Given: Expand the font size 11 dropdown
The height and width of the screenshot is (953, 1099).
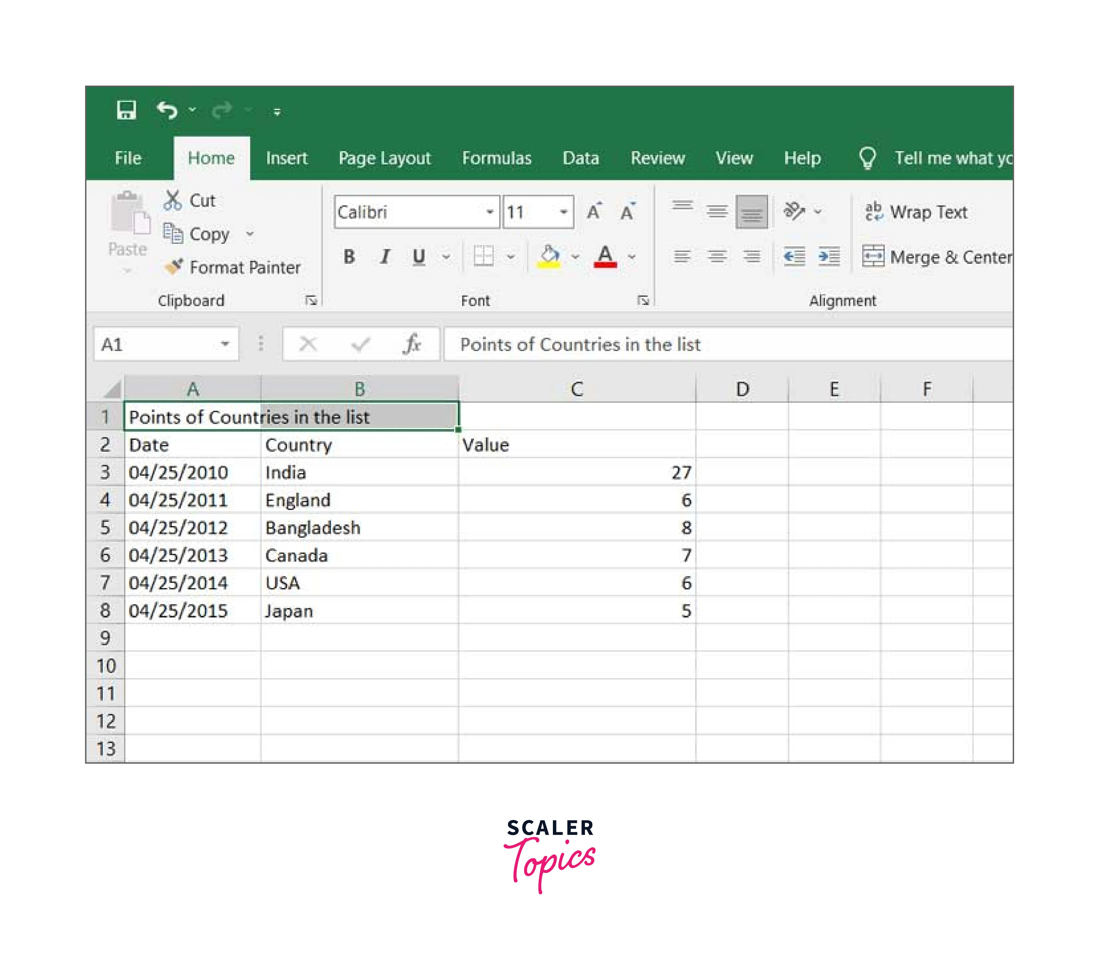Looking at the screenshot, I should (x=563, y=212).
